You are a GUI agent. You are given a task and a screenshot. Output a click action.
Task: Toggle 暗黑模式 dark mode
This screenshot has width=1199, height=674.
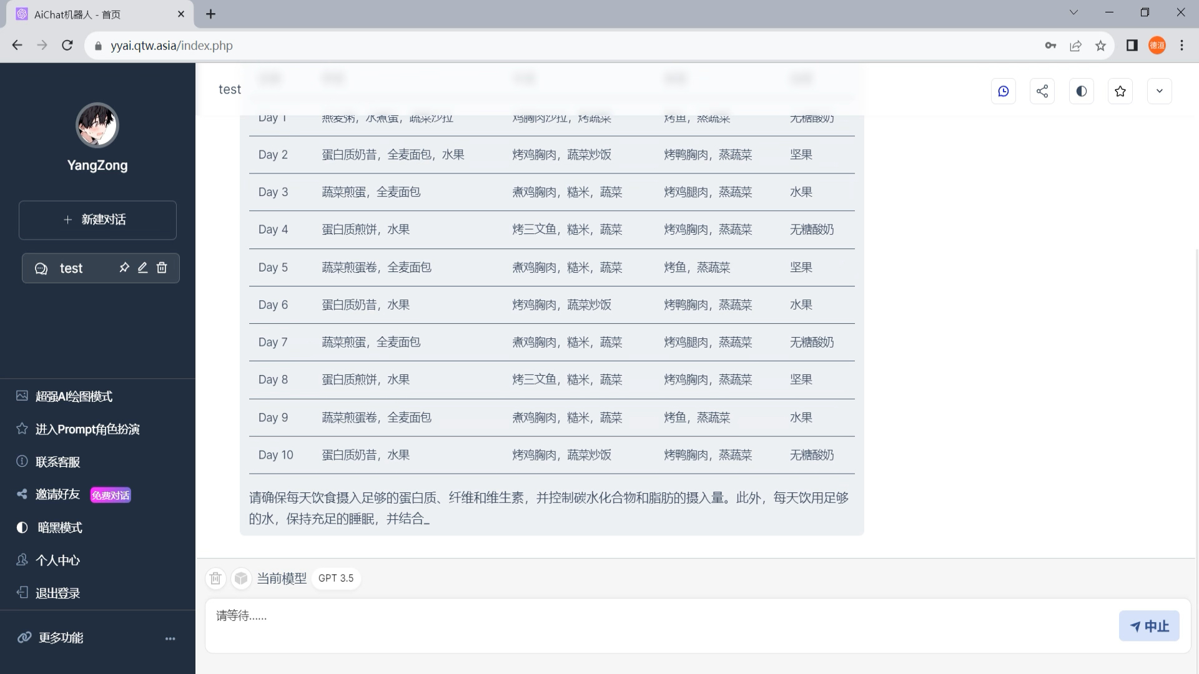[x=59, y=527]
